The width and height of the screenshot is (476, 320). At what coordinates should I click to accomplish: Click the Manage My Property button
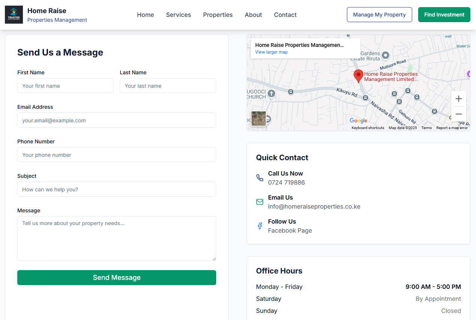point(380,15)
